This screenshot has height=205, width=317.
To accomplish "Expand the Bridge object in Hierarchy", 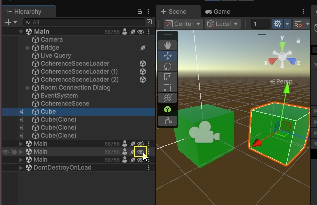I will (28, 48).
